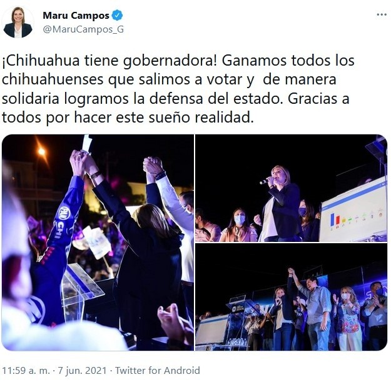The width and height of the screenshot is (391, 387).
Task: Open the large raised-hands photo
Action: 98,243
